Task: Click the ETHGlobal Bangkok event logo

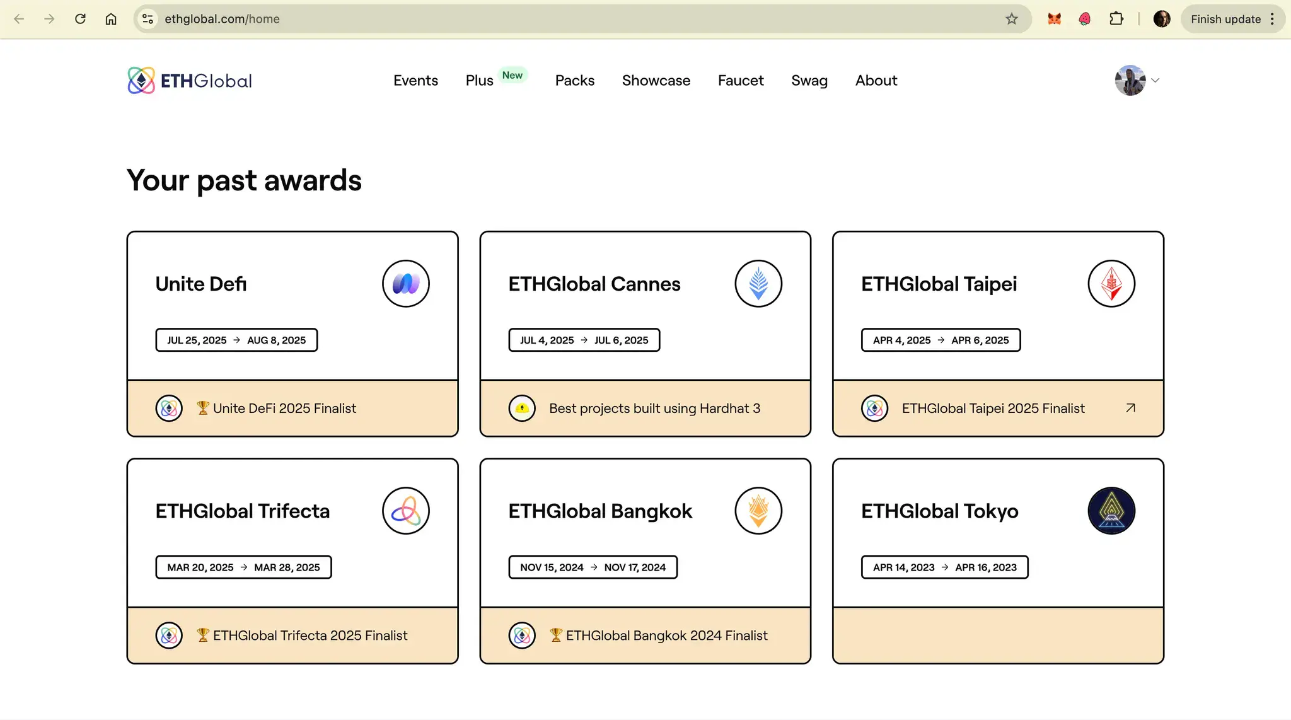Action: (x=758, y=511)
